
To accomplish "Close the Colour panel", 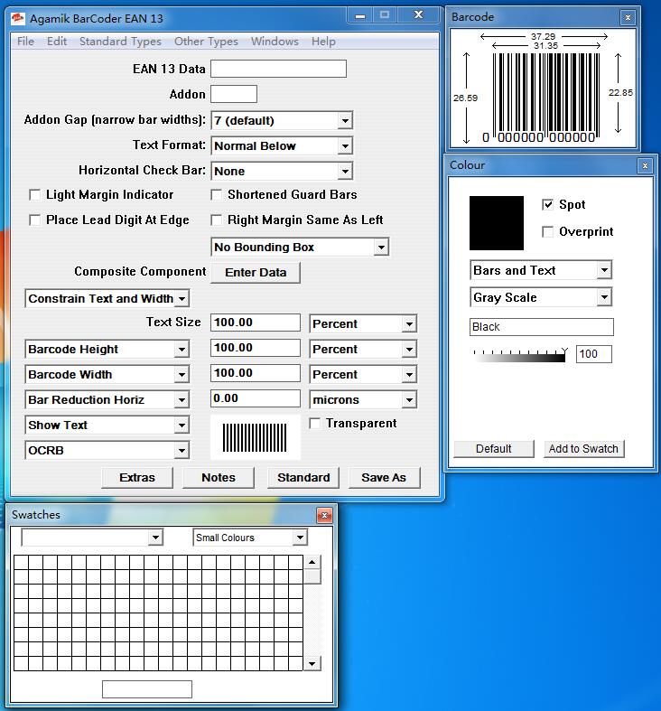I will pos(644,165).
